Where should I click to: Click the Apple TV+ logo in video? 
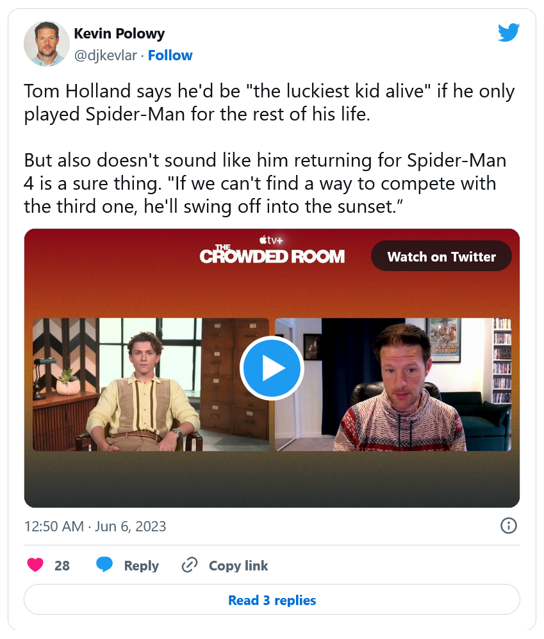(x=272, y=239)
